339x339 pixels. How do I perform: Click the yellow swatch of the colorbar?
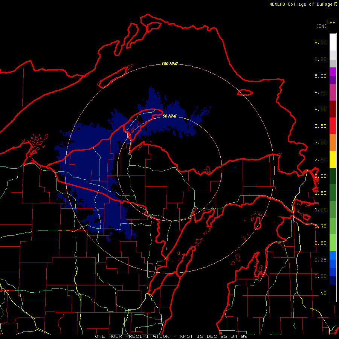[333, 159]
